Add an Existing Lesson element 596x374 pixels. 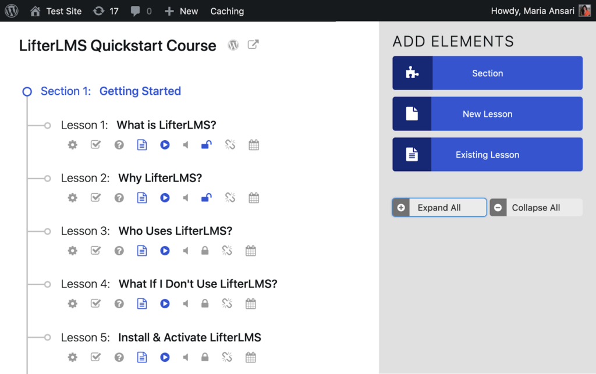coord(488,154)
